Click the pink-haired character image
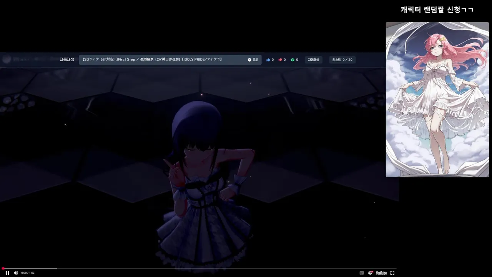 [437, 100]
